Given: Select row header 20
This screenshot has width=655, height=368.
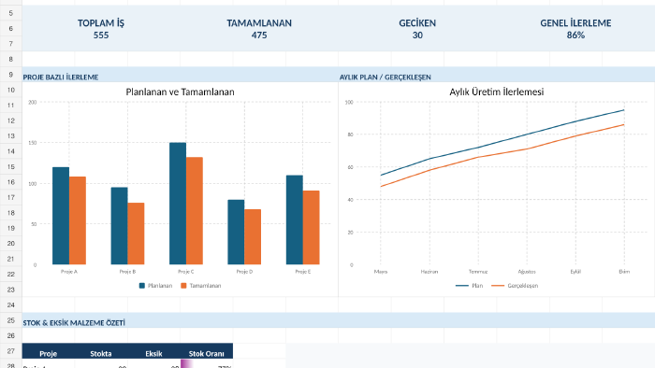Looking at the screenshot, I should [11, 244].
